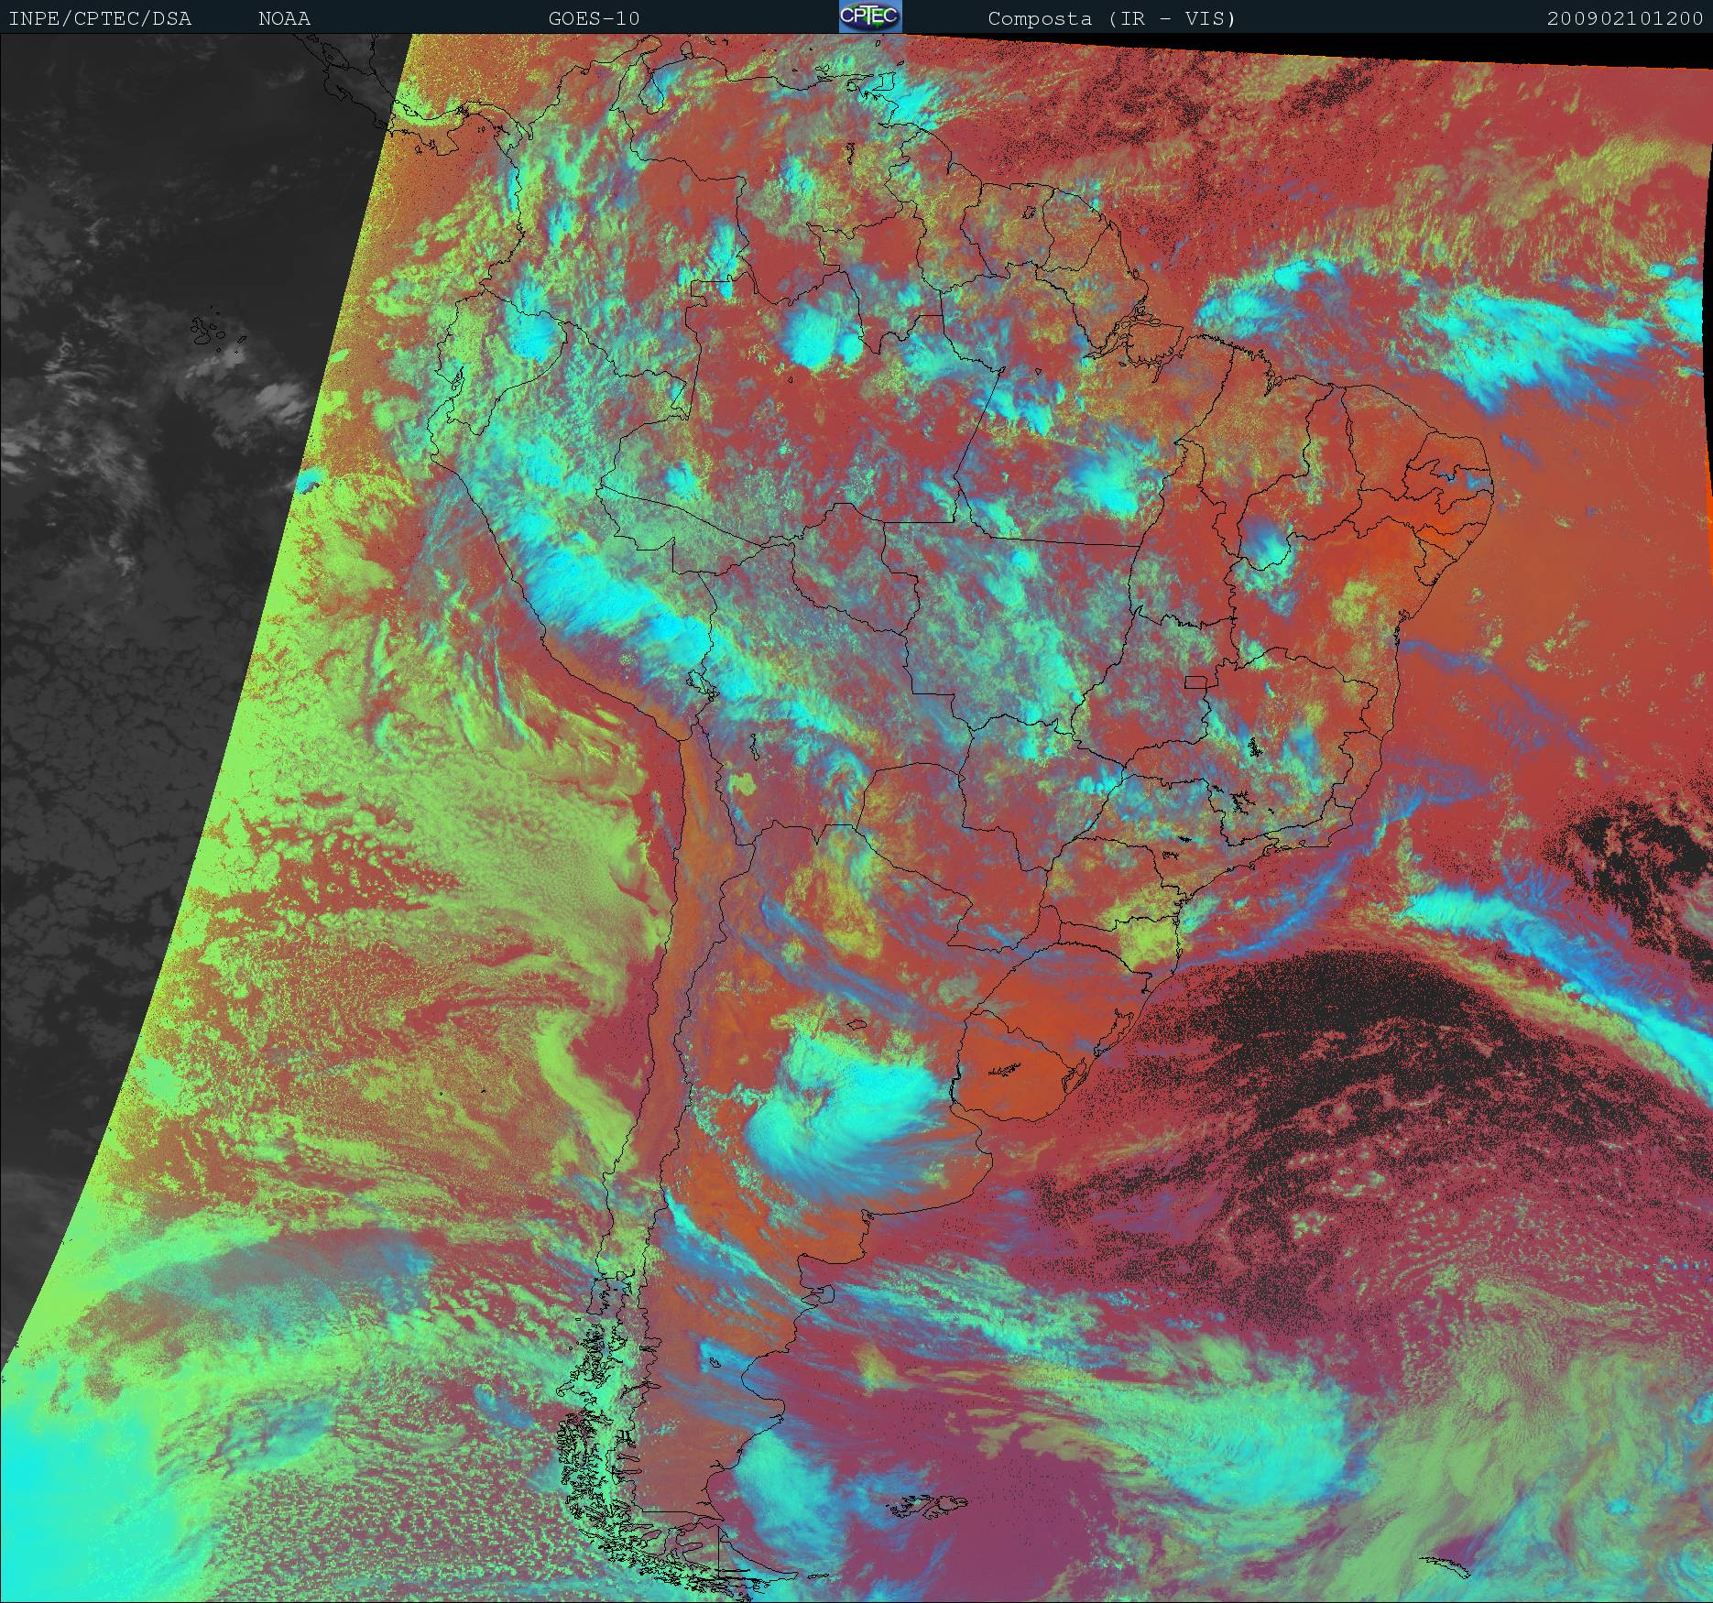Click the NOAA label in header
This screenshot has height=1603, width=1713.
284,18
